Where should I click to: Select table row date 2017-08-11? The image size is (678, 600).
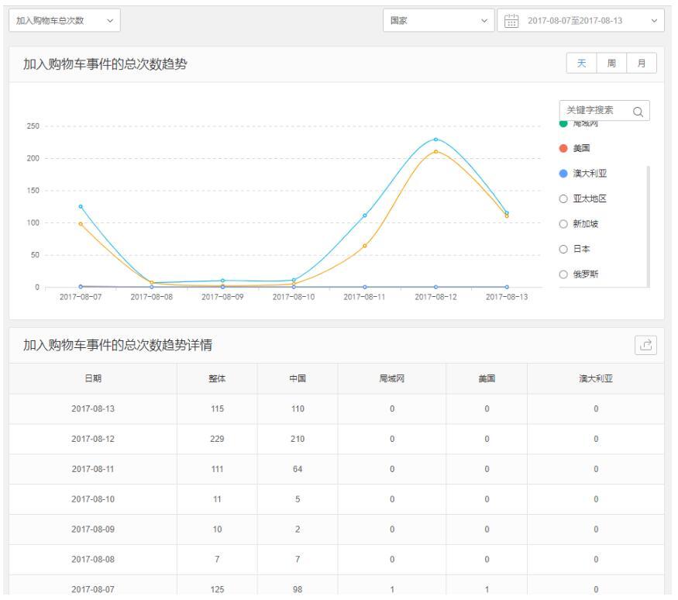click(93, 469)
